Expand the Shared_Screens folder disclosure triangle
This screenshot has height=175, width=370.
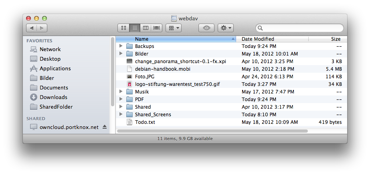click(121, 114)
